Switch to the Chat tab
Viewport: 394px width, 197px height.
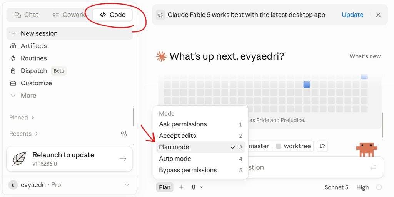(27, 15)
